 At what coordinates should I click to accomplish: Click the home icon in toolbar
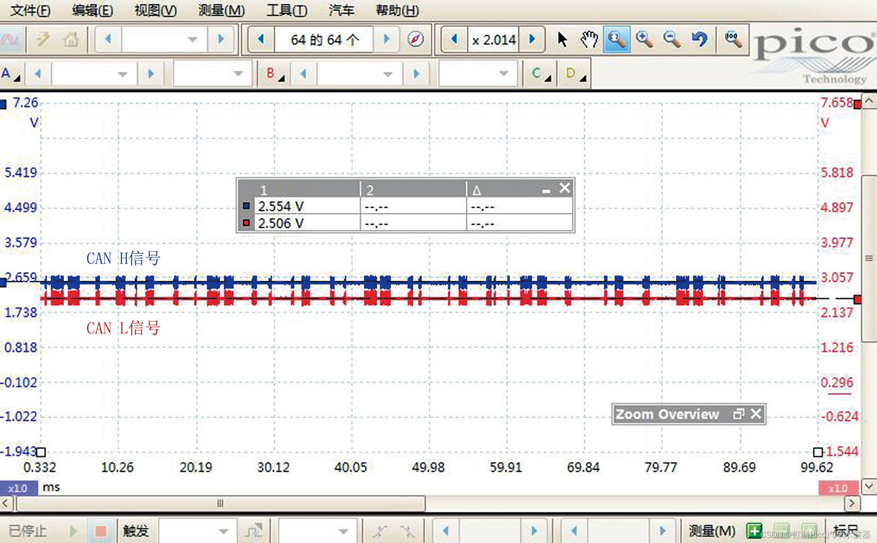[71, 39]
